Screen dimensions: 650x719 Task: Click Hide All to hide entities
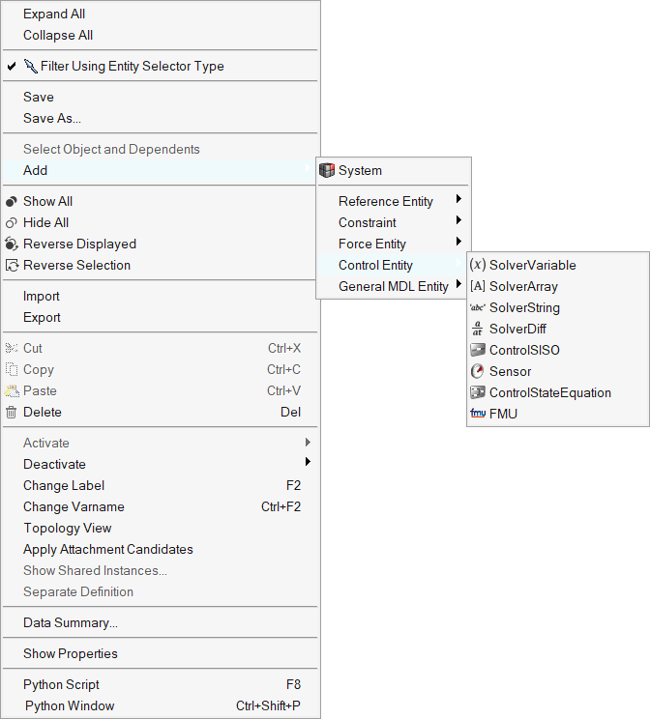(x=45, y=222)
